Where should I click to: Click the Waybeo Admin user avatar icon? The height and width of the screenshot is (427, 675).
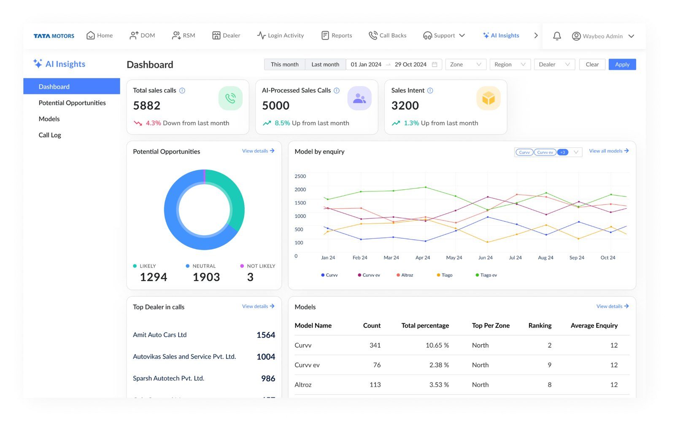(x=576, y=36)
